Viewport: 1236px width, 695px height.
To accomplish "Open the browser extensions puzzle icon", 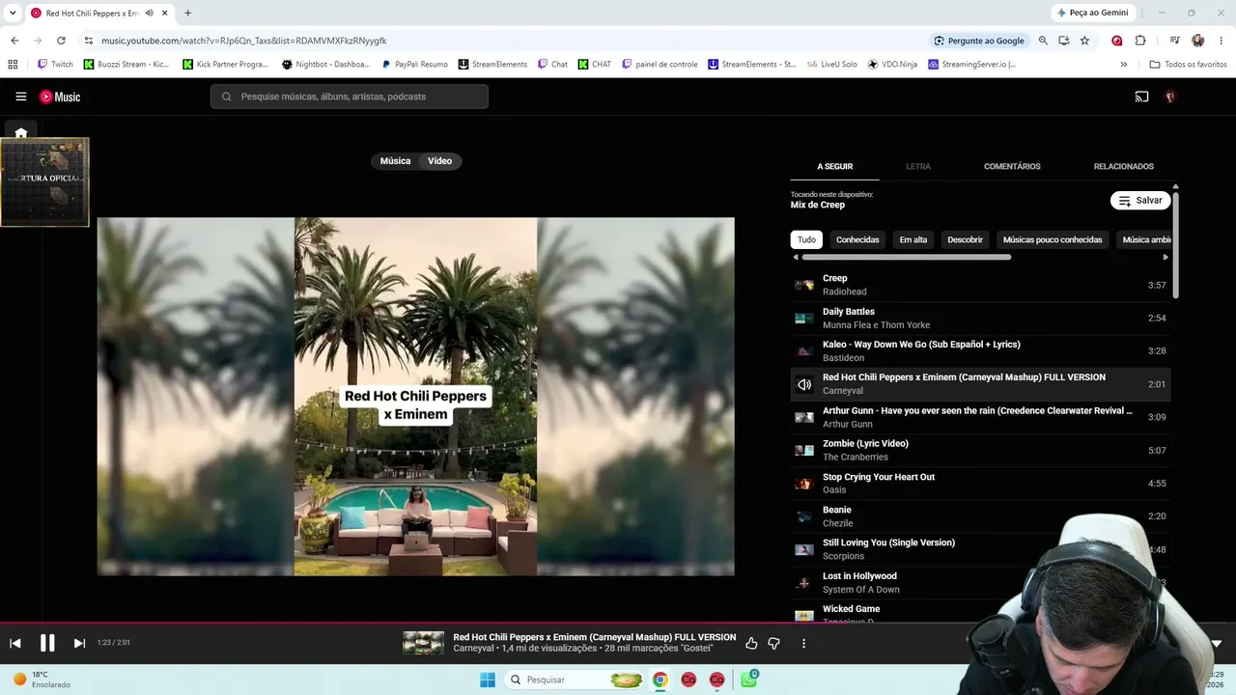I will click(1140, 41).
